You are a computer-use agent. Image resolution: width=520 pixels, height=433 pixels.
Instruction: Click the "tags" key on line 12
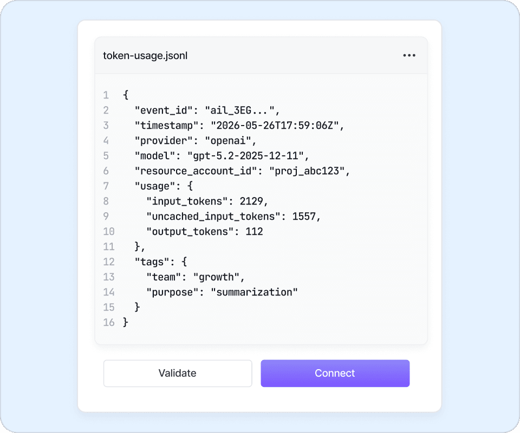(152, 262)
